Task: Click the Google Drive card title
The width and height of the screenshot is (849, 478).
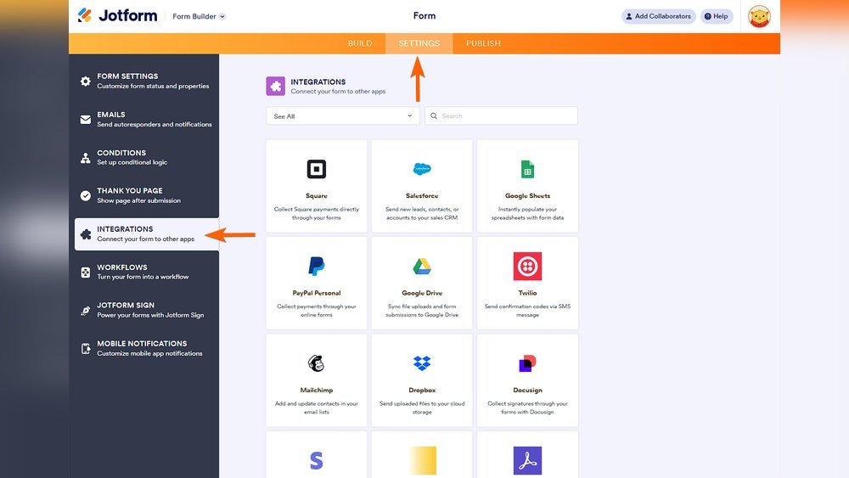Action: [x=422, y=293]
